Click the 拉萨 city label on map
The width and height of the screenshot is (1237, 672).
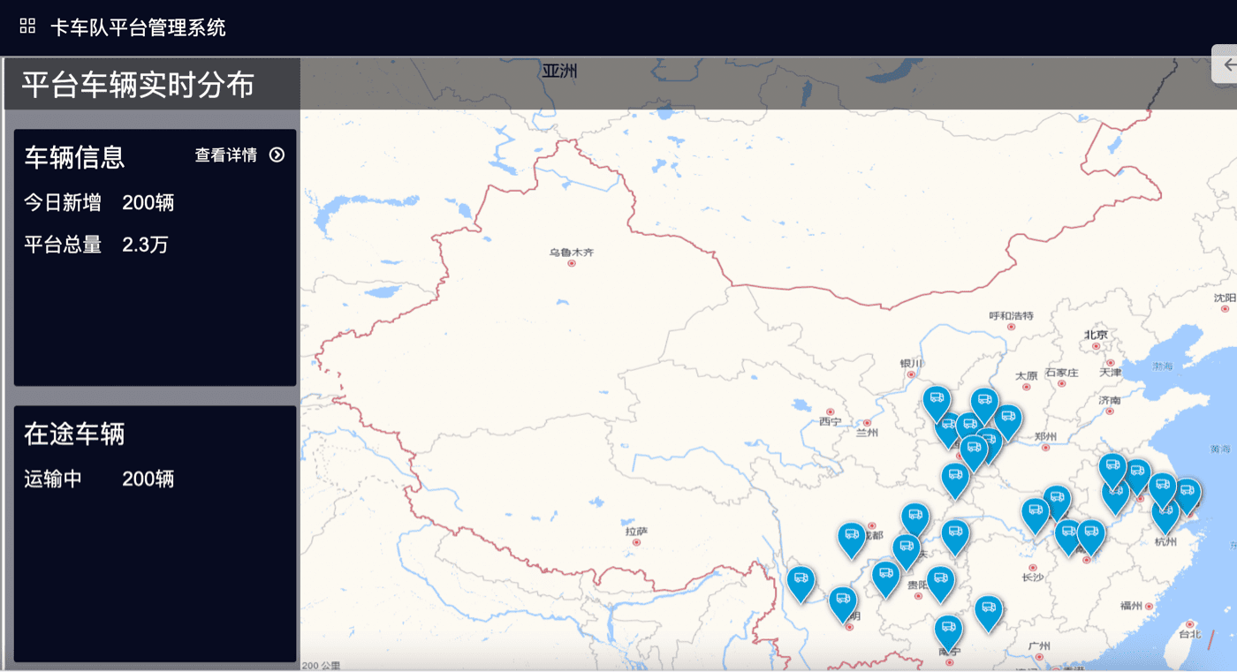(x=636, y=531)
